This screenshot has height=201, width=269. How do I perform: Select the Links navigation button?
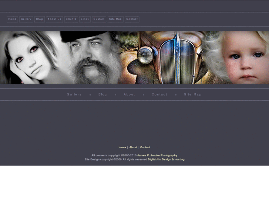[85, 19]
